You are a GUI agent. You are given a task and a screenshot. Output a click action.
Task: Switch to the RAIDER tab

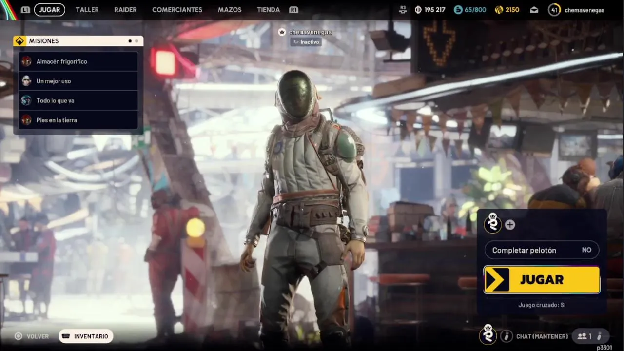point(125,9)
